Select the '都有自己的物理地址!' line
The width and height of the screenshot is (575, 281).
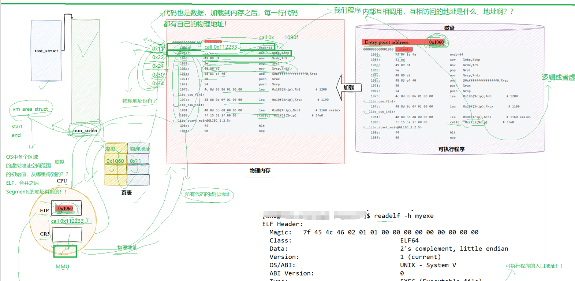pyautogui.click(x=195, y=24)
